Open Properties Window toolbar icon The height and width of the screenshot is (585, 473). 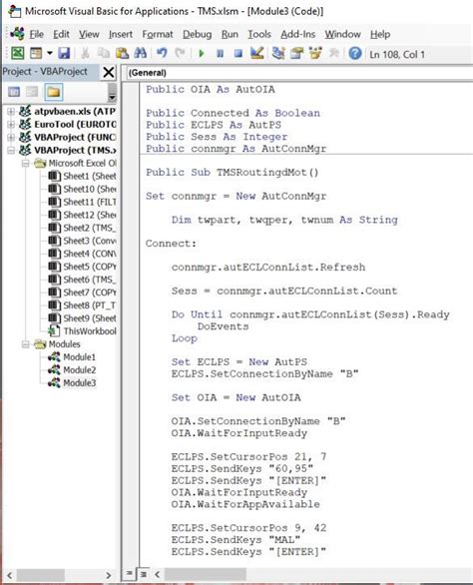[297, 53]
